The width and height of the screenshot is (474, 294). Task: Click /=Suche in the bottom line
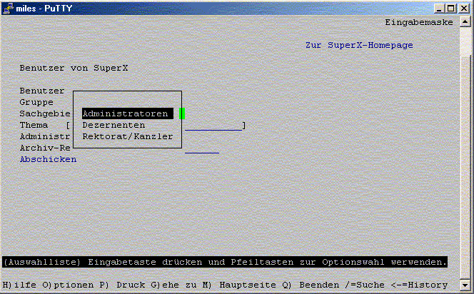365,285
